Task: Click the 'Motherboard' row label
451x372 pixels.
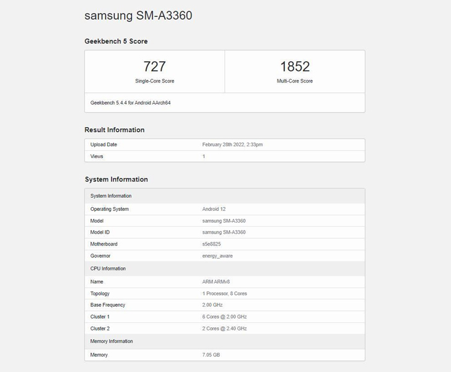Action: point(104,244)
